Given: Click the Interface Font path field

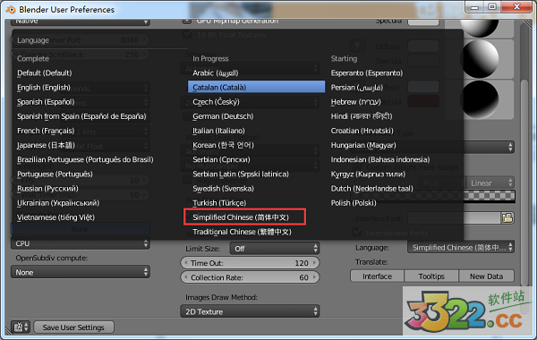Looking at the screenshot, I should [455, 217].
